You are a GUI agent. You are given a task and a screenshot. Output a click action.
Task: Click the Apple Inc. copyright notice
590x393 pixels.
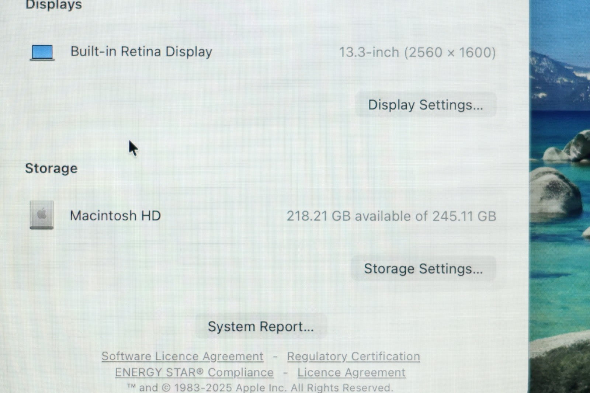[x=260, y=387]
